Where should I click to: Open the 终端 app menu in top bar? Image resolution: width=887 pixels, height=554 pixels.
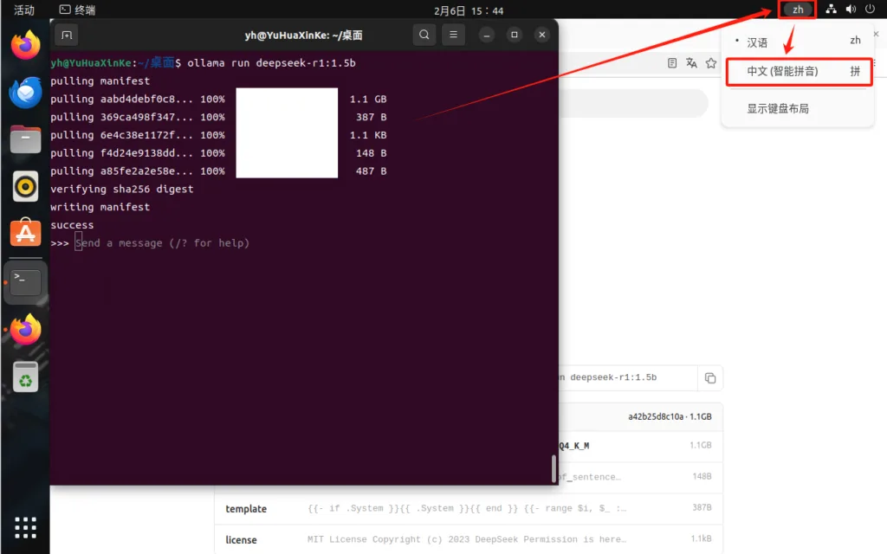coord(77,10)
